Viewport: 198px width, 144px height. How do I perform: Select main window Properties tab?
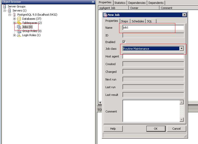click(105, 2)
